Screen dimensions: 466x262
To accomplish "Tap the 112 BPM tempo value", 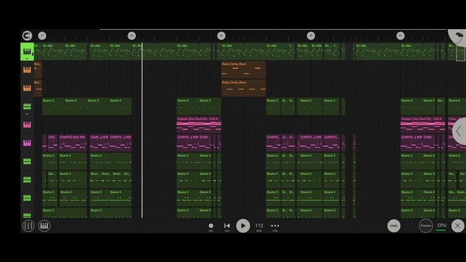I will (x=259, y=226).
